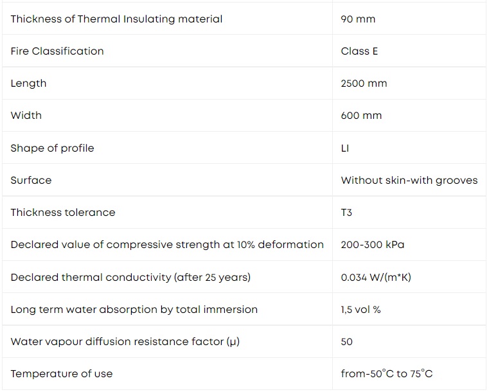Select the Declared thermal conductivity label
This screenshot has width=489, height=392.
click(x=130, y=277)
